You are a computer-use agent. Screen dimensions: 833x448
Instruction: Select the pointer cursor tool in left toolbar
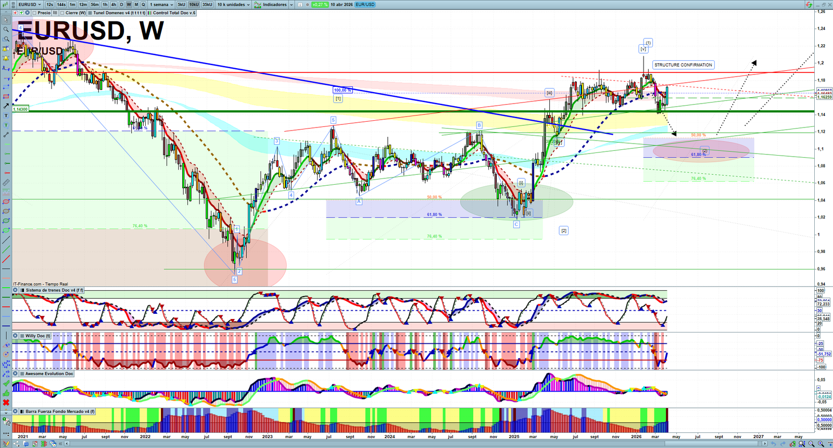point(6,20)
